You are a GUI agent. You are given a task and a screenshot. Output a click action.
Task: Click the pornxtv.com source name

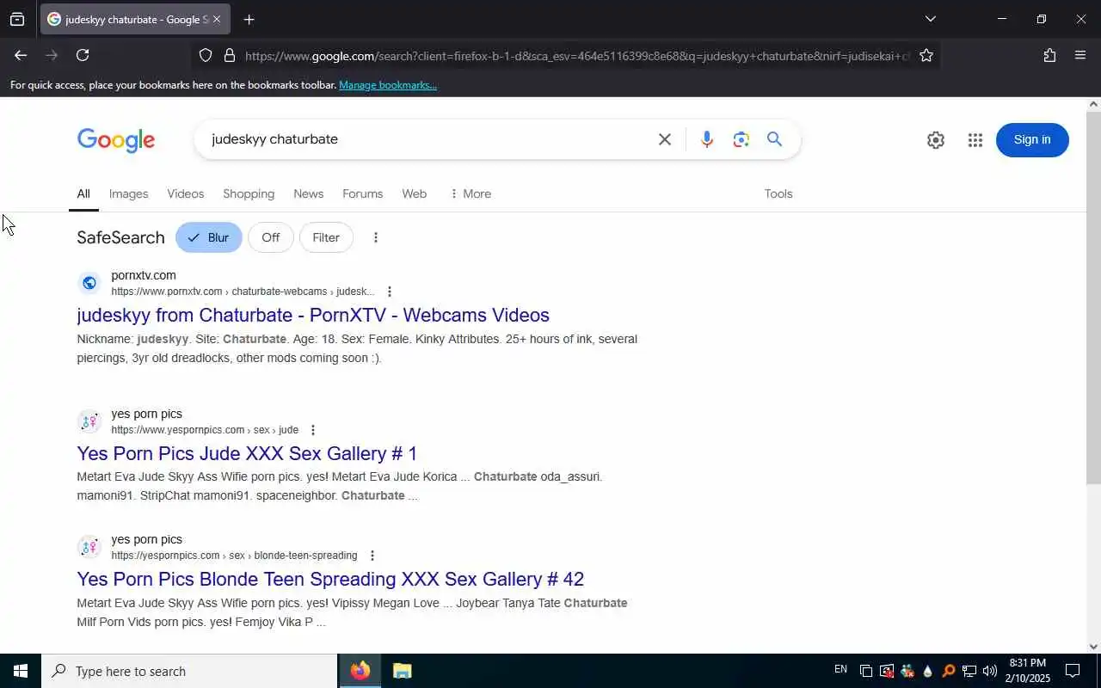144,275
